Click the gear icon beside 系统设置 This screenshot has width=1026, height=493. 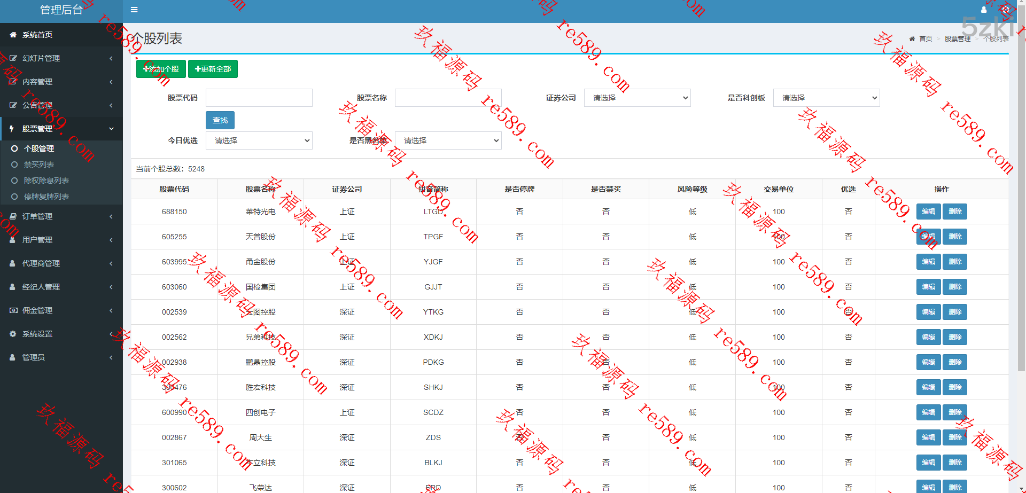(13, 334)
